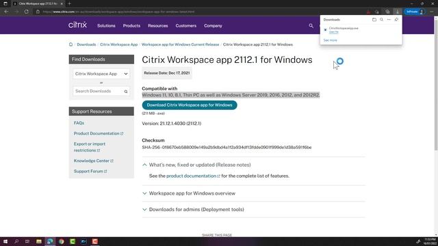
Task: Open the Solutions menu
Action: (x=106, y=26)
